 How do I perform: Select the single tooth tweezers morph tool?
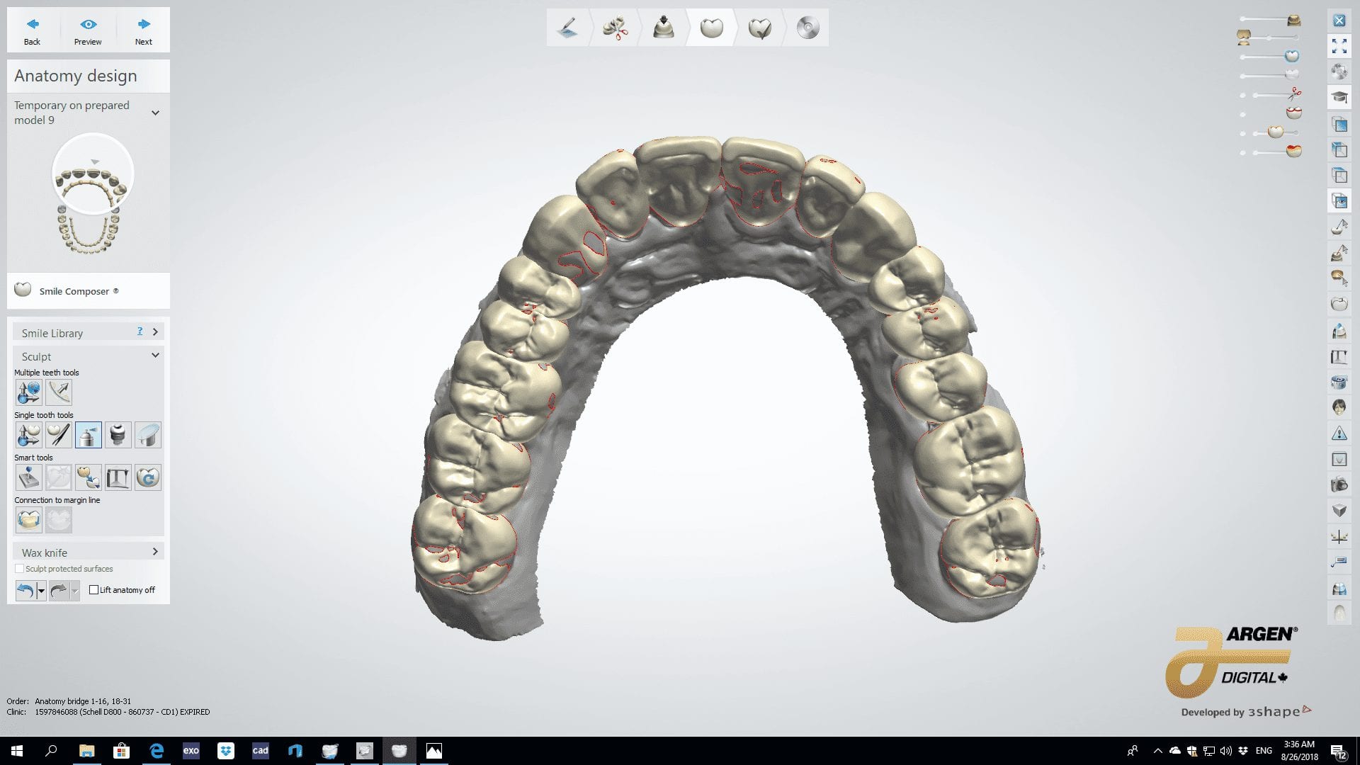click(x=59, y=434)
